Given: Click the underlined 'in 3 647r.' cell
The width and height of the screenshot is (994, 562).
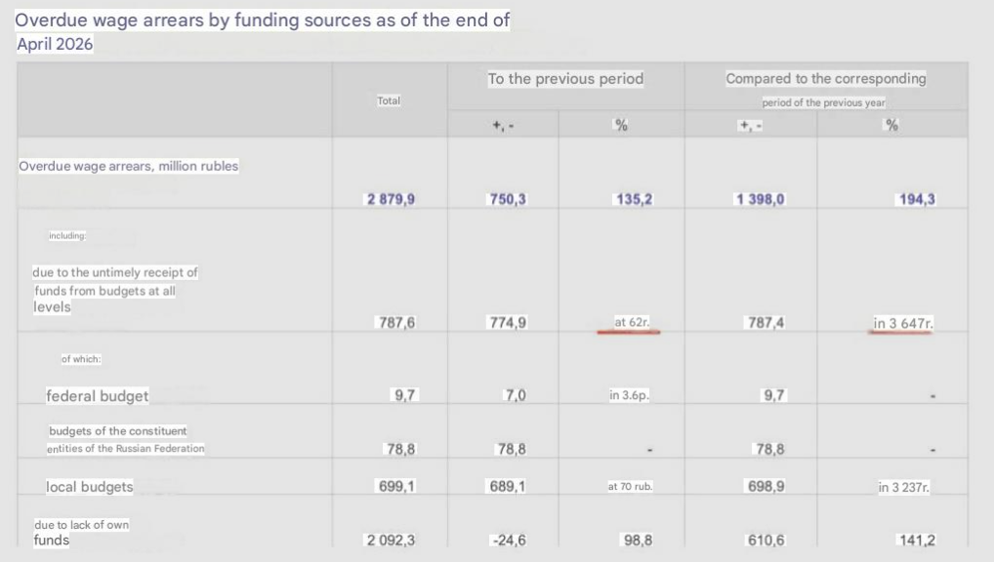Looking at the screenshot, I should point(903,323).
